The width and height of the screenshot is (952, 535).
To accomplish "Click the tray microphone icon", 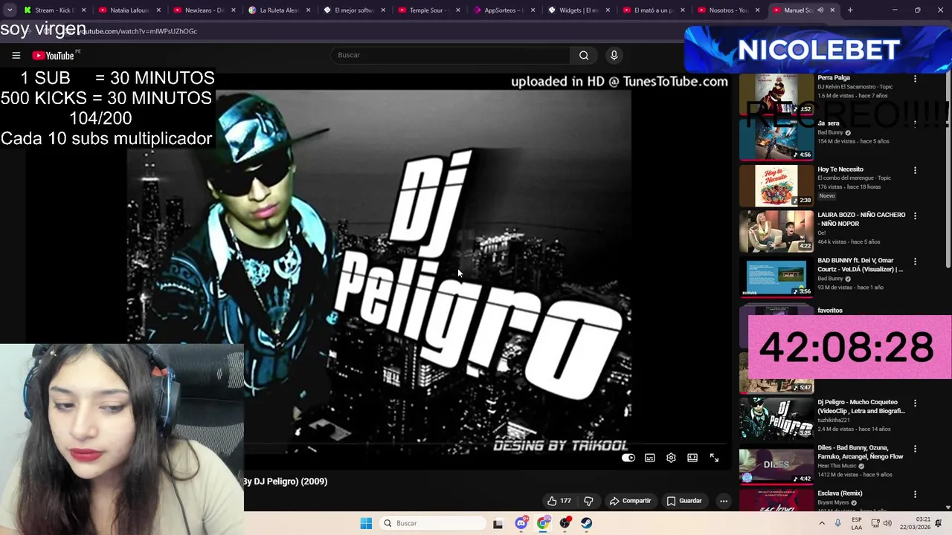I will (x=837, y=523).
